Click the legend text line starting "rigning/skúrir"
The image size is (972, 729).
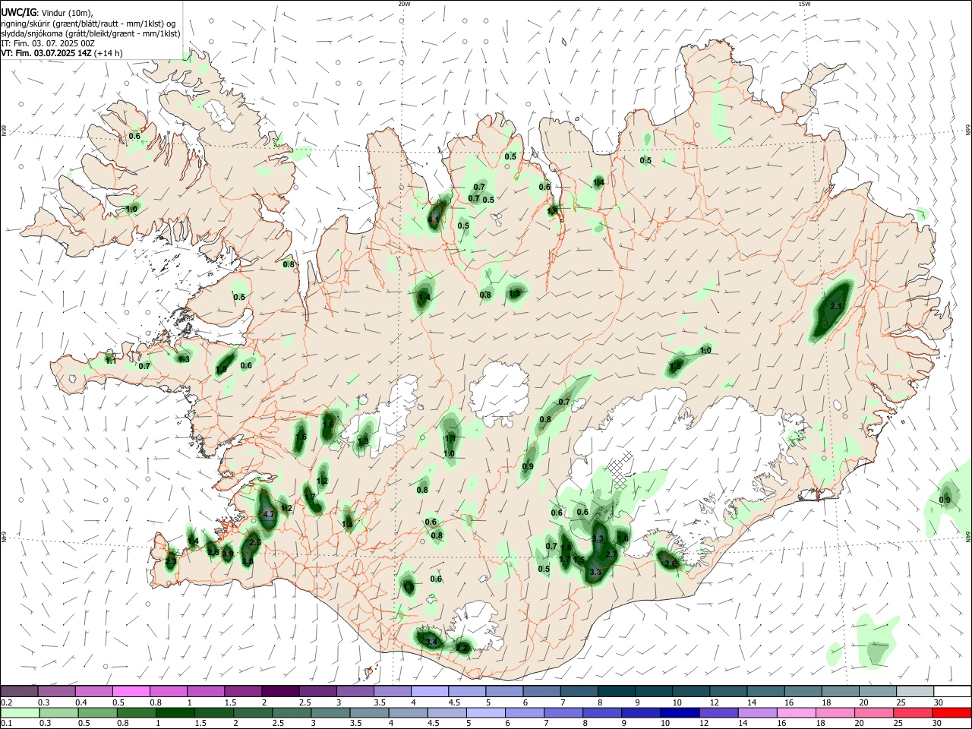tap(88, 24)
